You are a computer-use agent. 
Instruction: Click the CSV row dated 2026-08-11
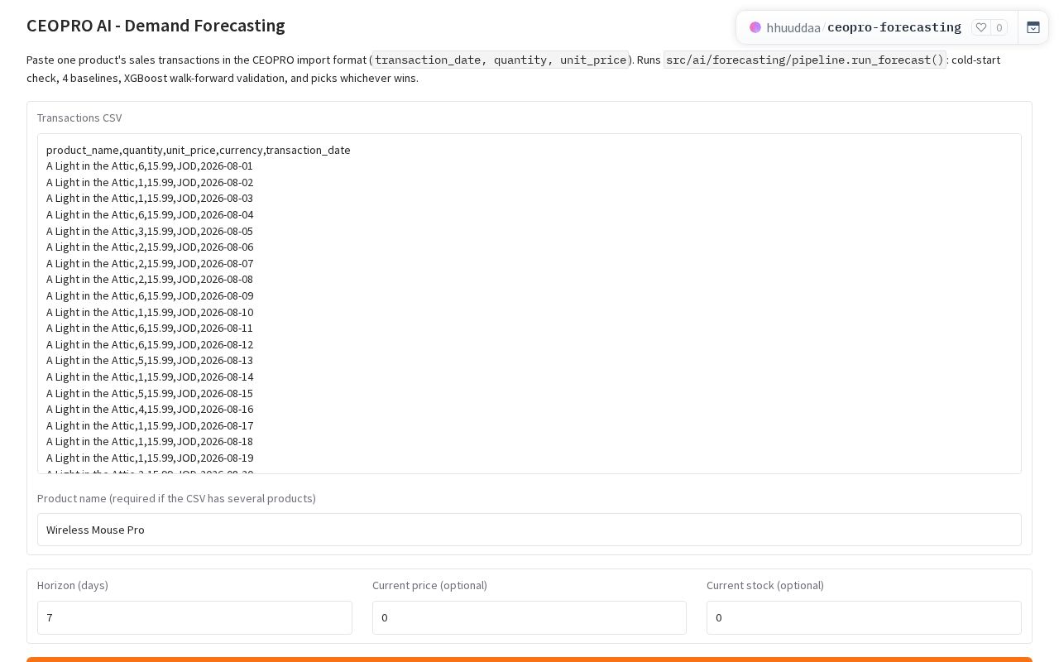click(150, 328)
